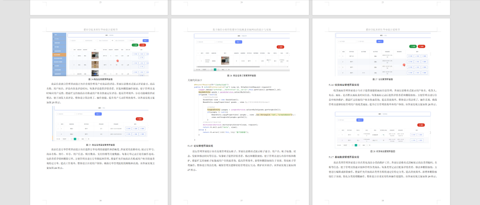The width and height of the screenshot is (480, 205).
Task: Click the product photo in Figure 26 order table
Action: point(225,60)
